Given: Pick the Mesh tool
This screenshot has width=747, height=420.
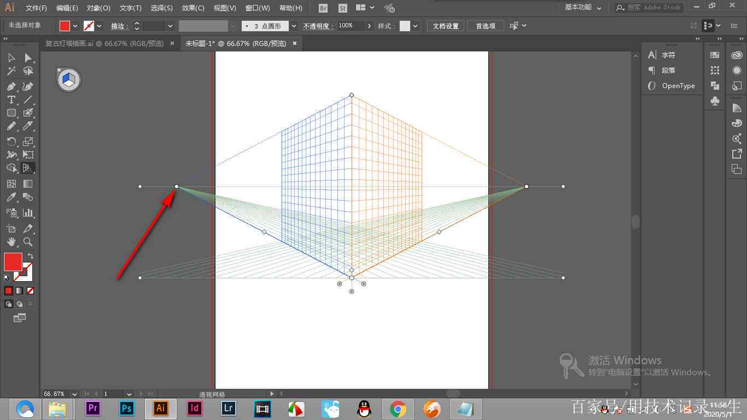Looking at the screenshot, I should [x=11, y=184].
